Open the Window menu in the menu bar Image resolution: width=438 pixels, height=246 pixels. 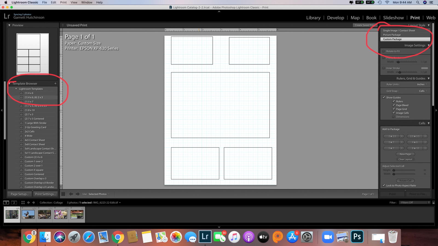[x=87, y=2]
